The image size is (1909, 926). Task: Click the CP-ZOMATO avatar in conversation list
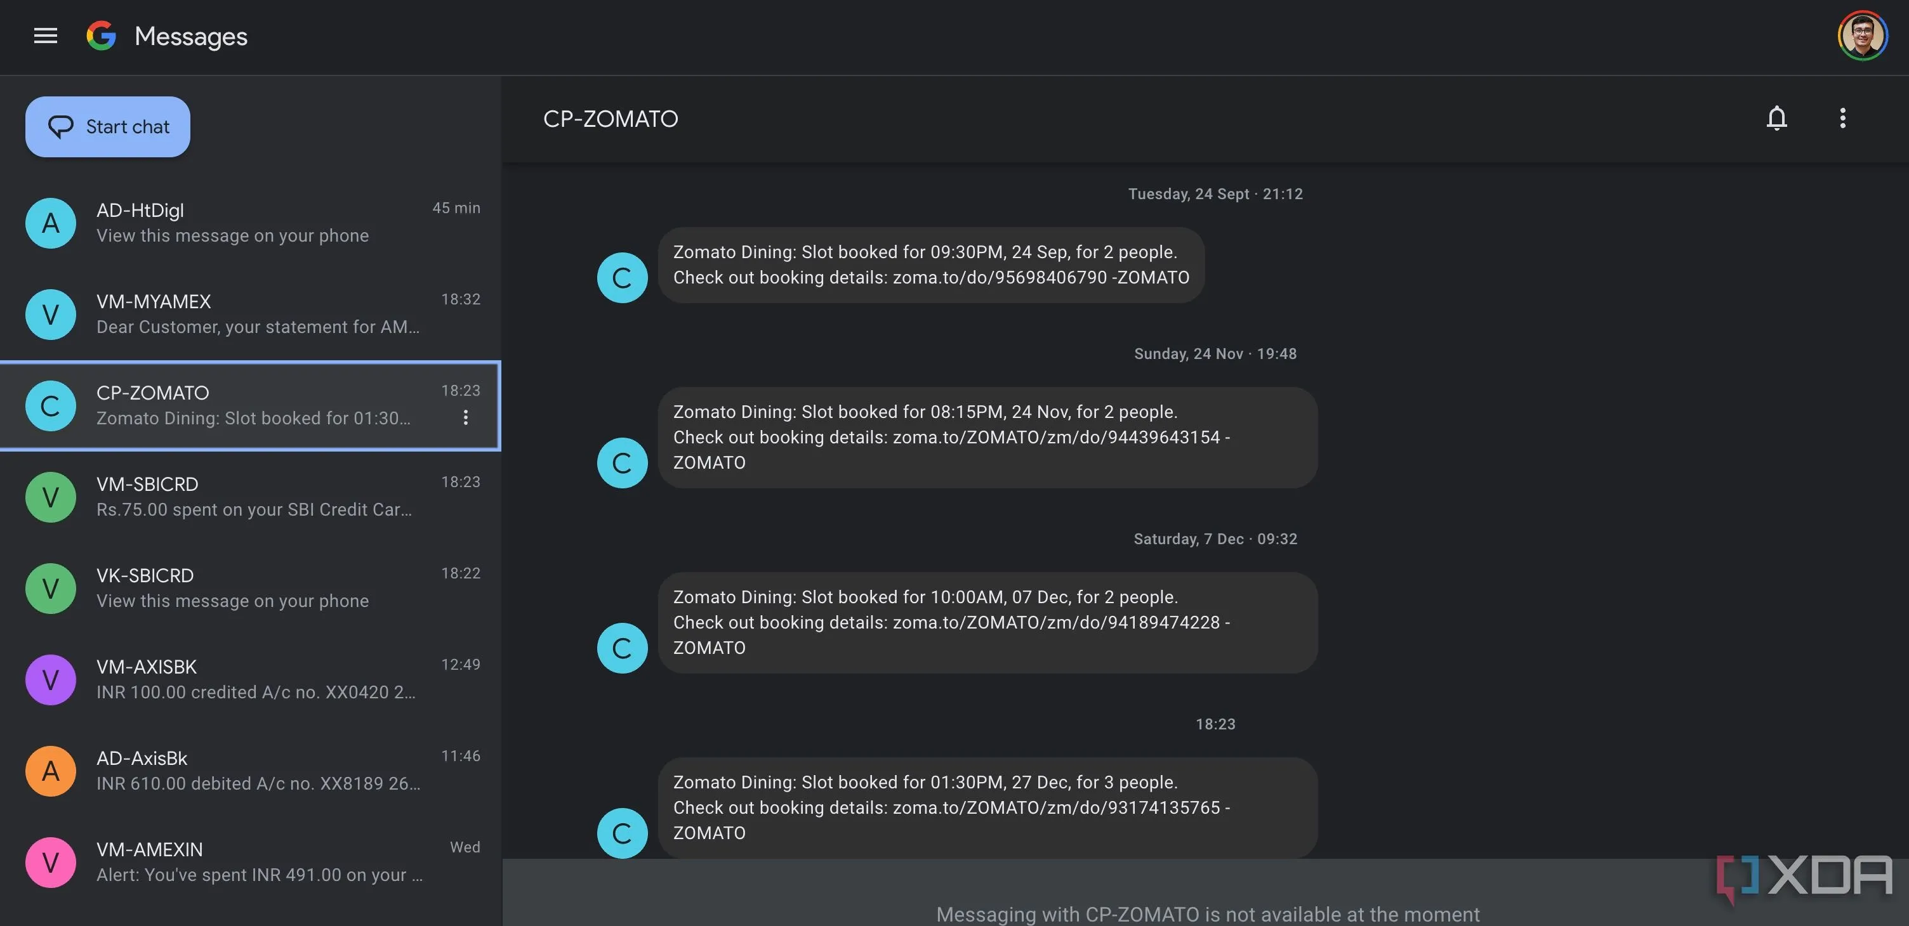coord(50,406)
